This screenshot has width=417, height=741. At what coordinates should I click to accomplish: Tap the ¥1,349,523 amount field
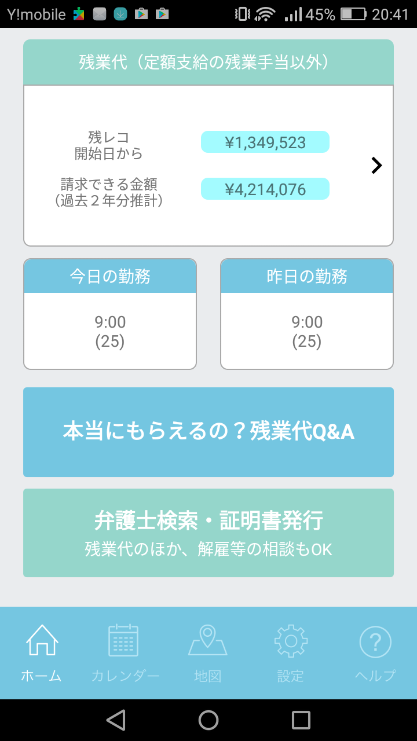(x=265, y=142)
